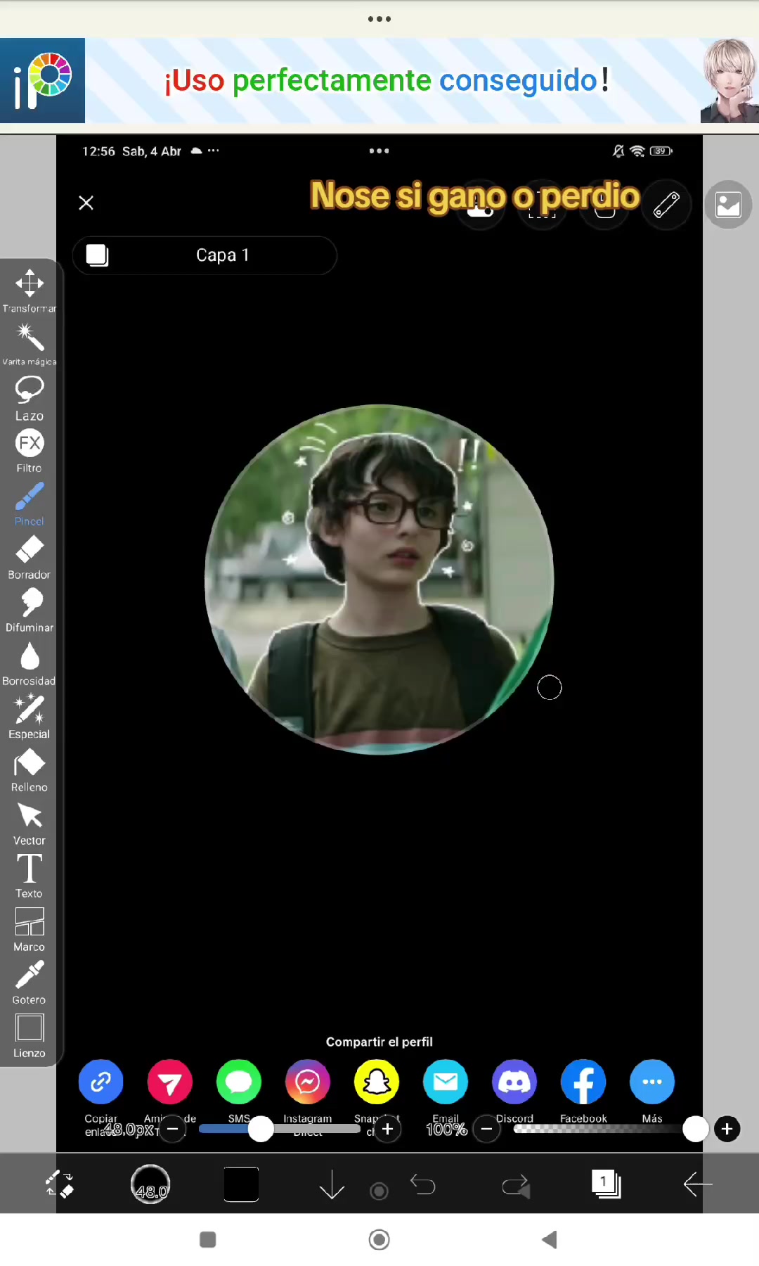The height and width of the screenshot is (1266, 759).
Task: Tap the Android home button
Action: pyautogui.click(x=379, y=1239)
